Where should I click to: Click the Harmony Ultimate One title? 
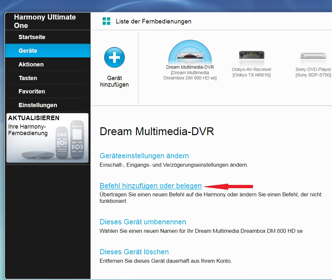(45, 21)
